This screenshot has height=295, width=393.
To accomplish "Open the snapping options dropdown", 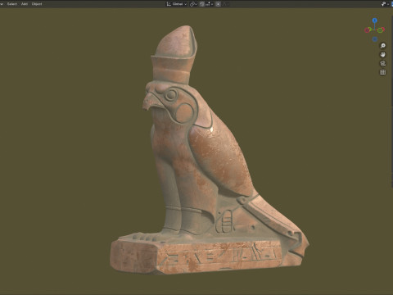I will [210, 4].
